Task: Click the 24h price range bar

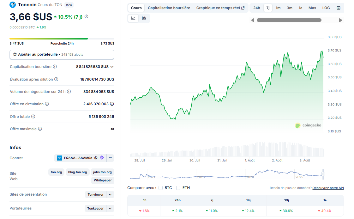Action: (62, 39)
